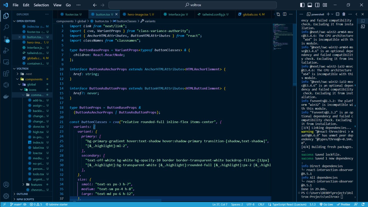Screen dimensions: 368x207
Task: Click the Prettier status bar item
Action: point(344,204)
